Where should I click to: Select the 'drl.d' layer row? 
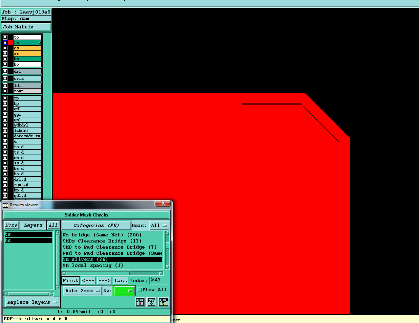(27, 180)
